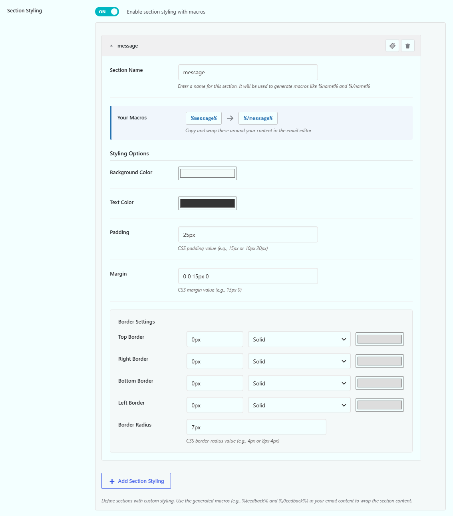The height and width of the screenshot is (516, 453).
Task: Copy the %message% opening macro
Action: coord(204,118)
